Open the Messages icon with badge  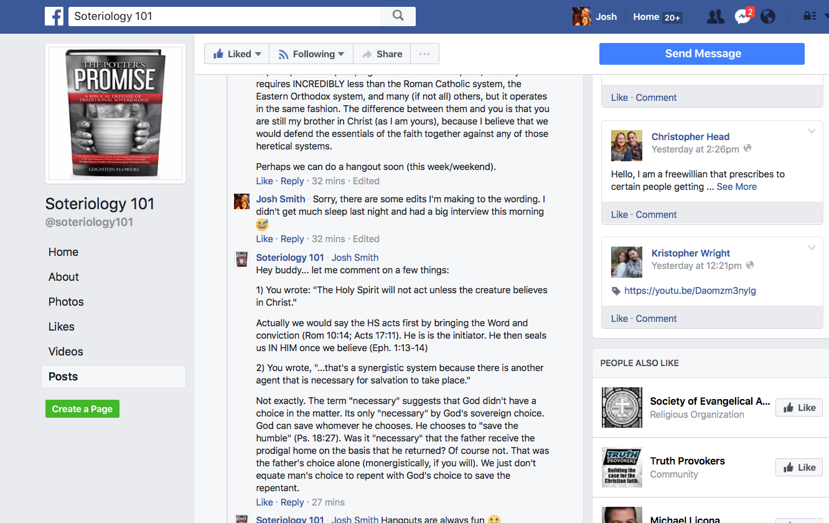point(743,16)
